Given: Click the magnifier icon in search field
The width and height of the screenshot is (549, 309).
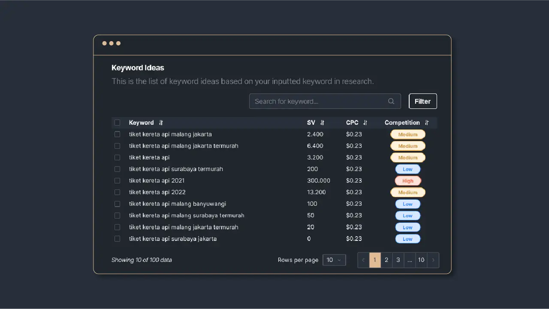Looking at the screenshot, I should pyautogui.click(x=391, y=101).
